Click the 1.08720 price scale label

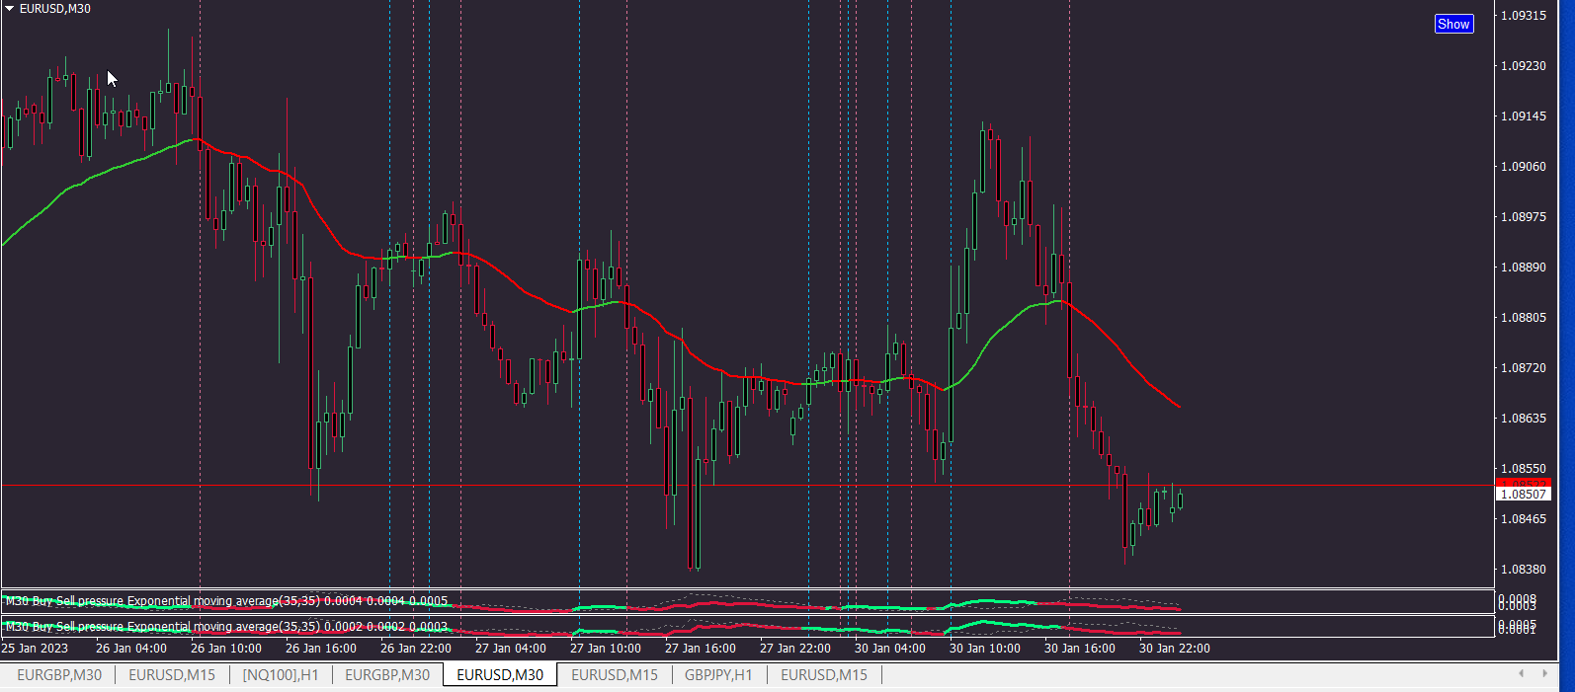1524,368
